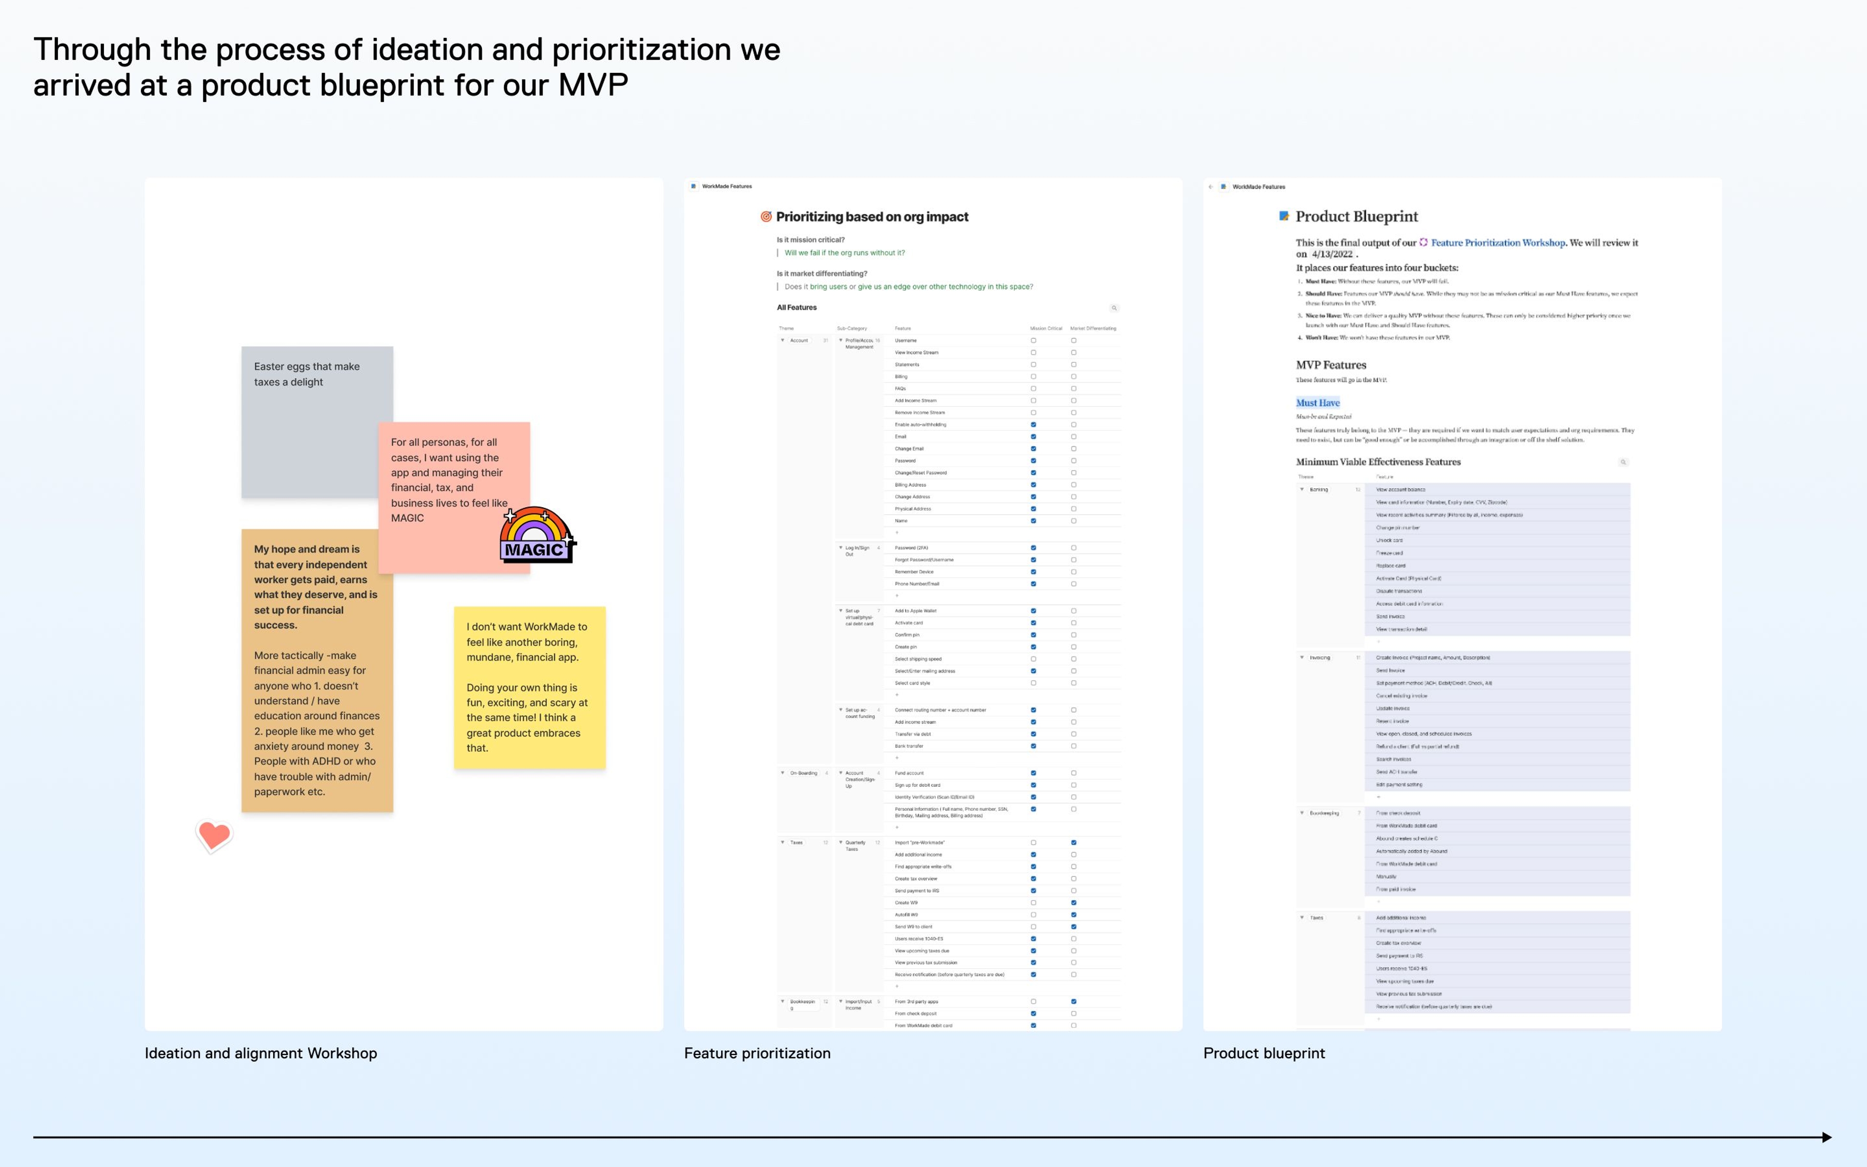Viewport: 1867px width, 1167px height.
Task: Click the back arrow in Product Blueprint panel
Action: pos(1211,187)
